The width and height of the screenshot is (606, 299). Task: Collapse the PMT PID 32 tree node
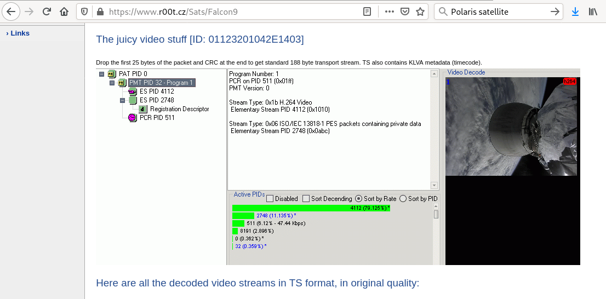112,83
